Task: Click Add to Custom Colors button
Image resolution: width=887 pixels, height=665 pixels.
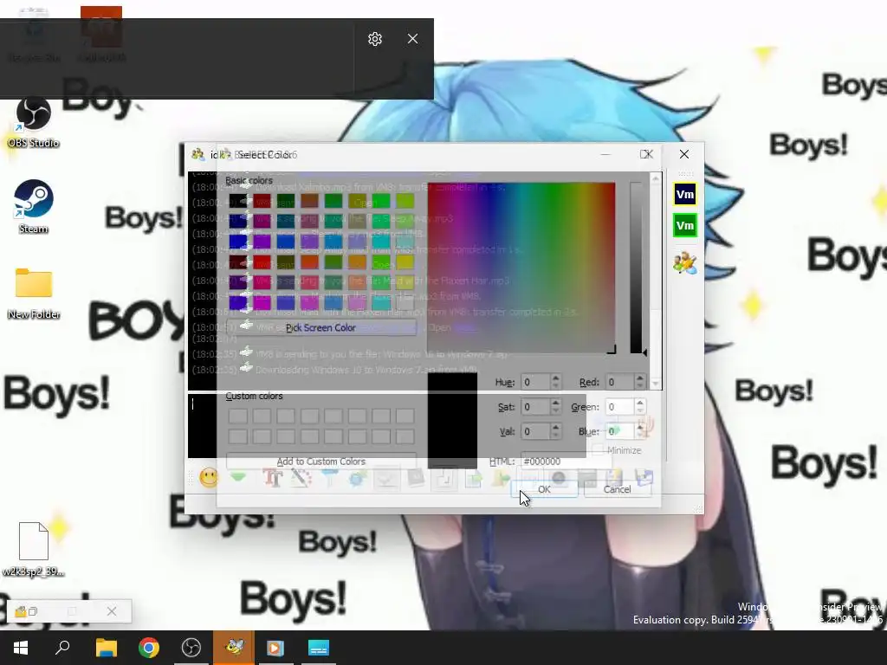Action: click(320, 462)
